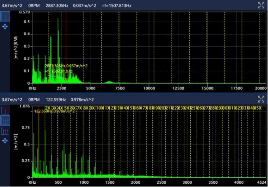Screen dimensions: 268x187
Task: Select the 5X harmonic label
Action: 66,108
